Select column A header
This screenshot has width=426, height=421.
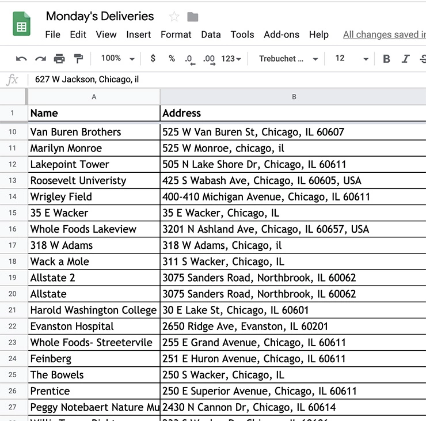pyautogui.click(x=94, y=97)
